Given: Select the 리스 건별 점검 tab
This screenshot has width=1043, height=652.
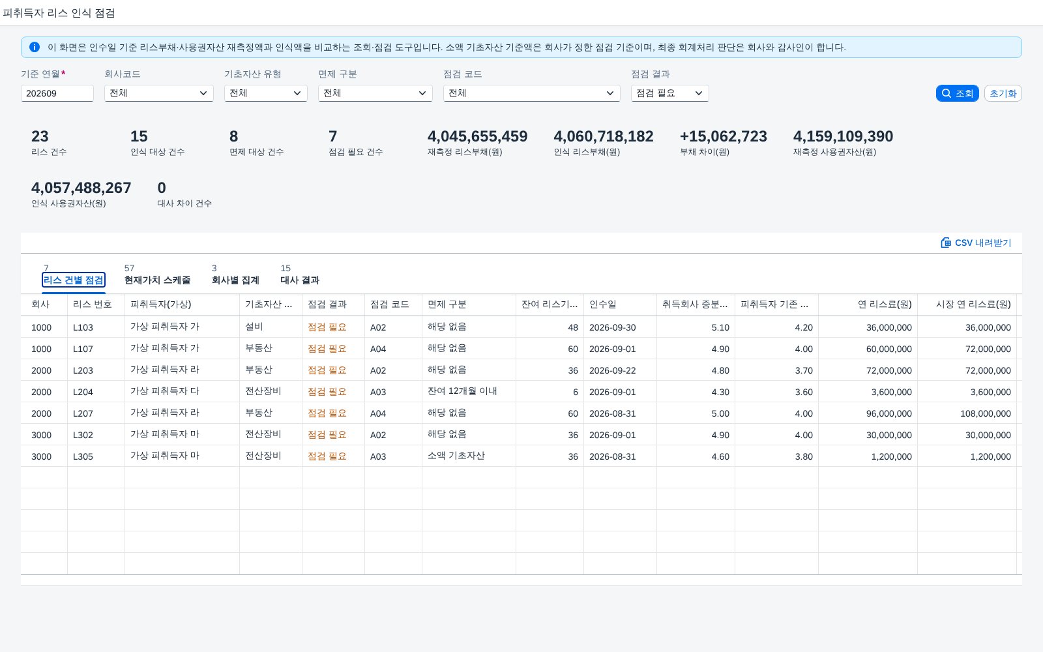Looking at the screenshot, I should 74,280.
